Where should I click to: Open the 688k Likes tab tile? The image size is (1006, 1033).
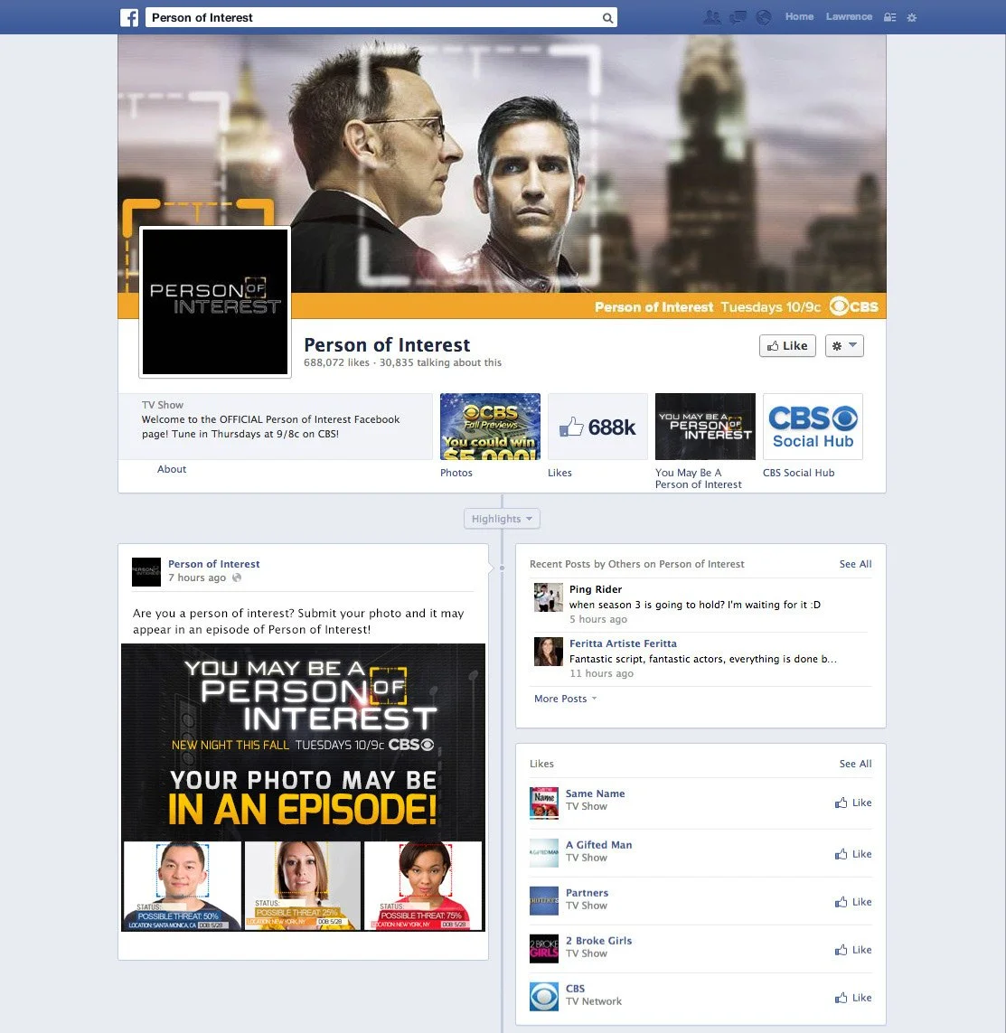[x=597, y=427]
